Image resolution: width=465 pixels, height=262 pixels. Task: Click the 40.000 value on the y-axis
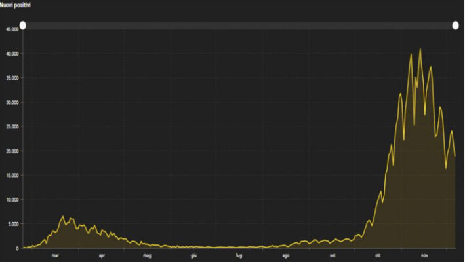12,54
